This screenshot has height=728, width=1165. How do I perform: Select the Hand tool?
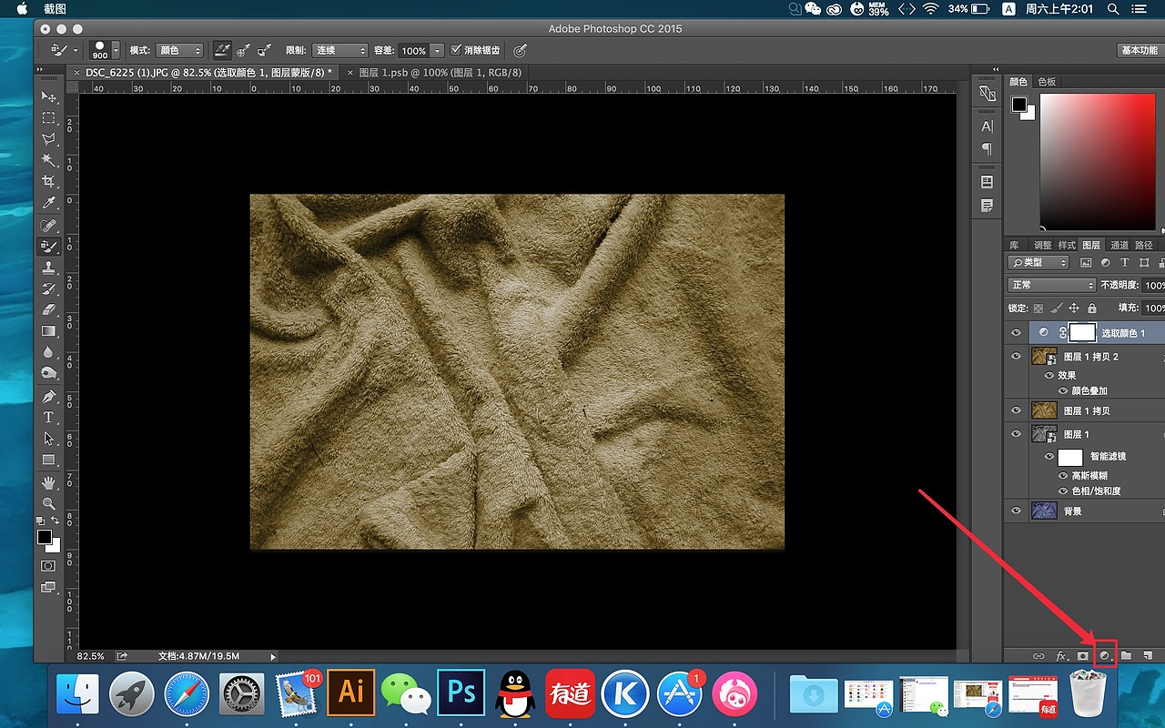point(48,481)
